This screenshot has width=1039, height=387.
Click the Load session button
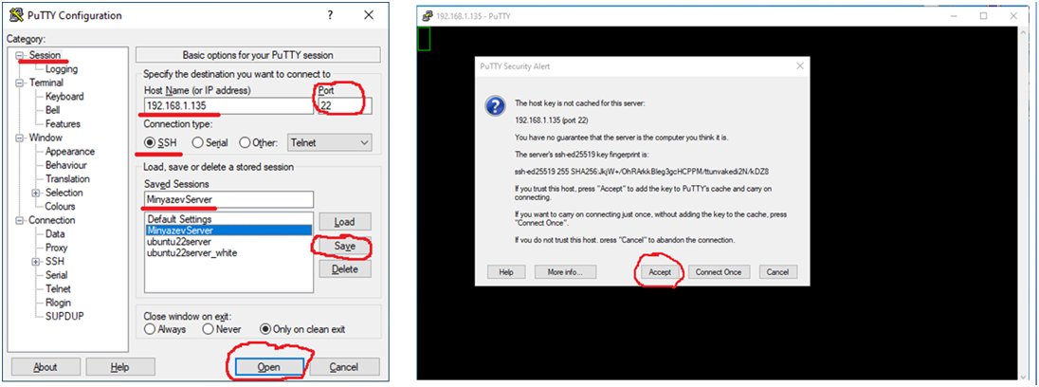coord(344,222)
